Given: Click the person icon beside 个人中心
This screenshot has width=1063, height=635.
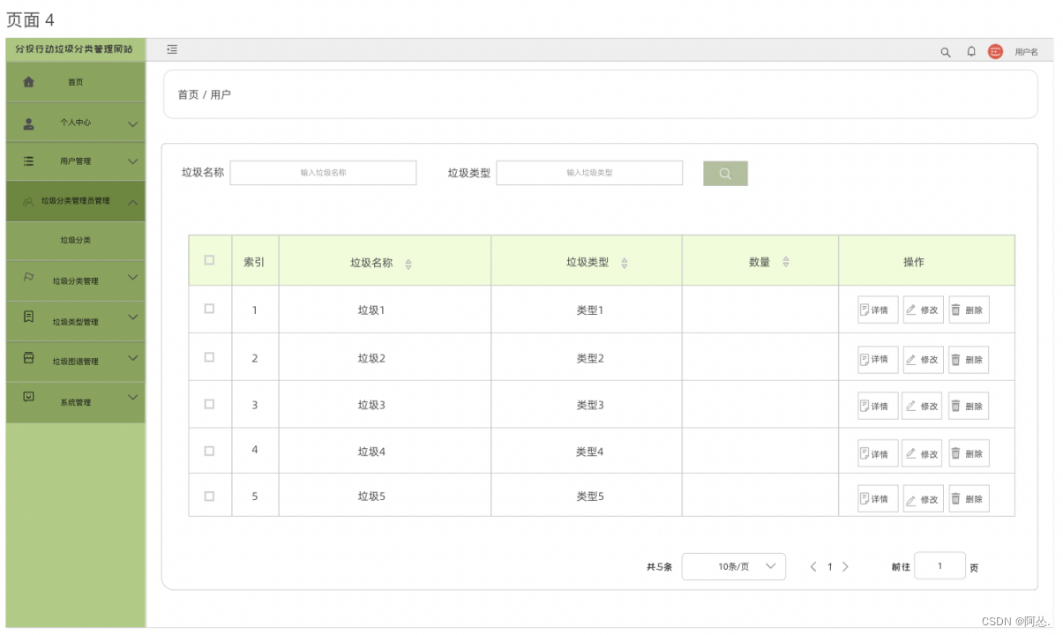Looking at the screenshot, I should [28, 123].
